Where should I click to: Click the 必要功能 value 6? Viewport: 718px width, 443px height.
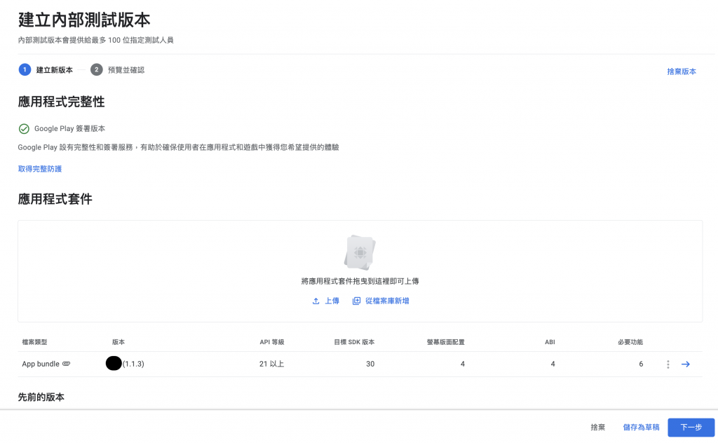[x=641, y=364]
